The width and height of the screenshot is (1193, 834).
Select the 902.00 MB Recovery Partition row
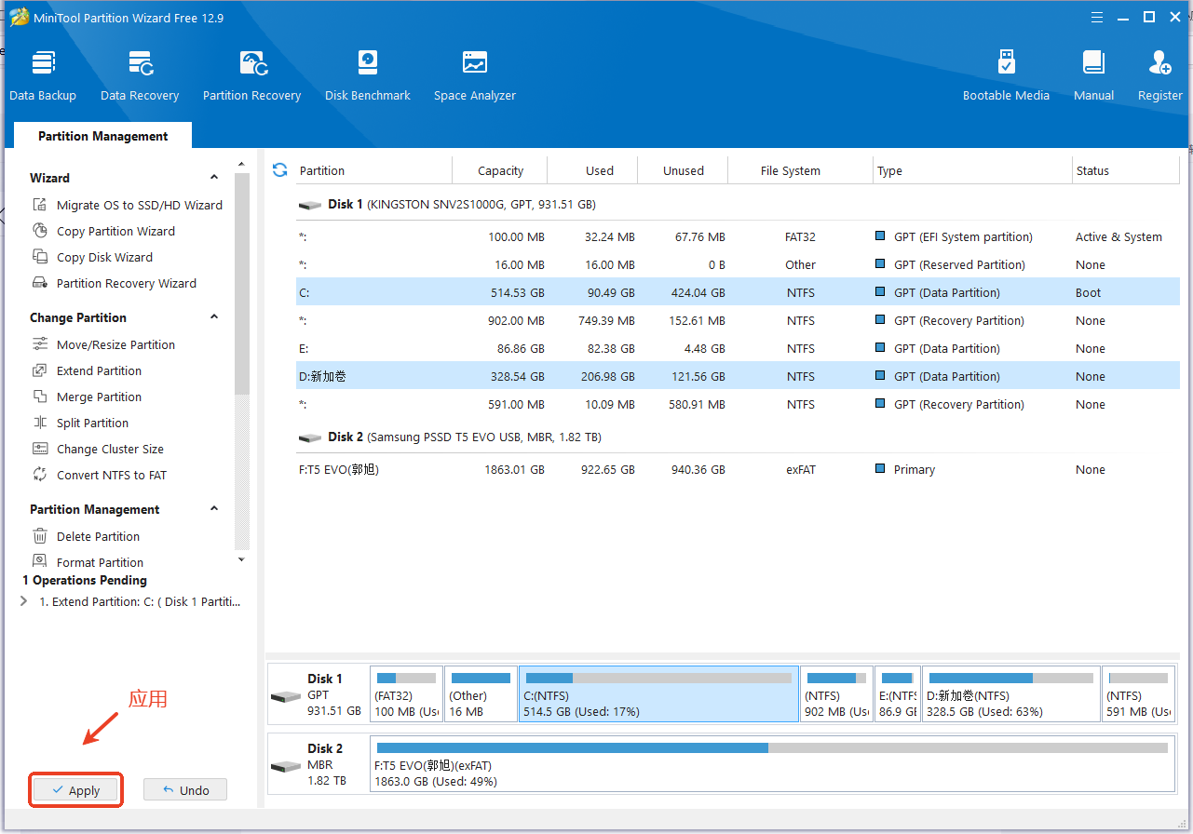[x=738, y=320]
